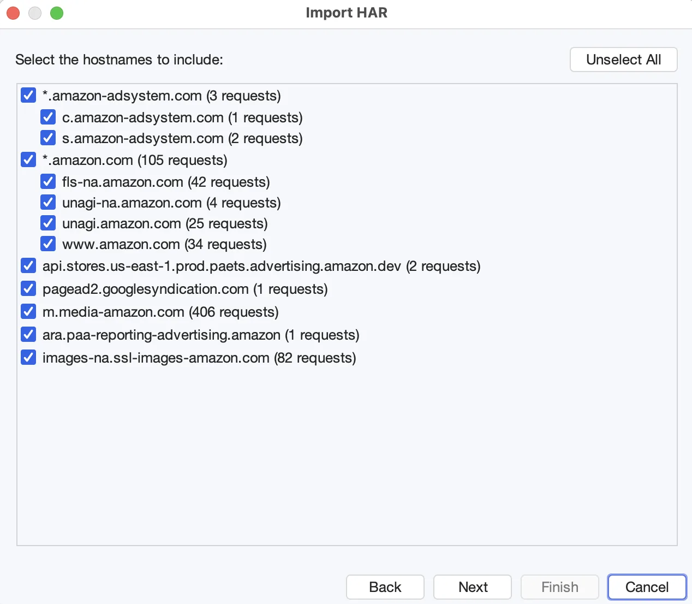
Task: Uncheck the *.amazon.com group checkbox
Action: (x=28, y=160)
